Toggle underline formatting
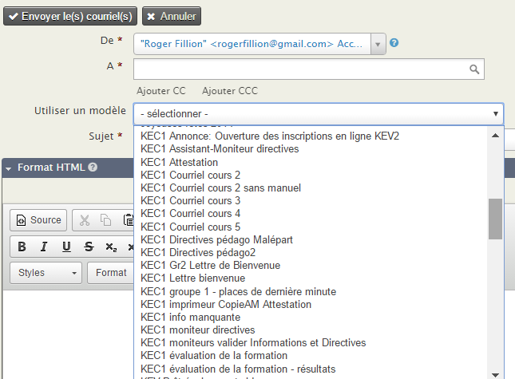The image size is (515, 379). [66, 247]
